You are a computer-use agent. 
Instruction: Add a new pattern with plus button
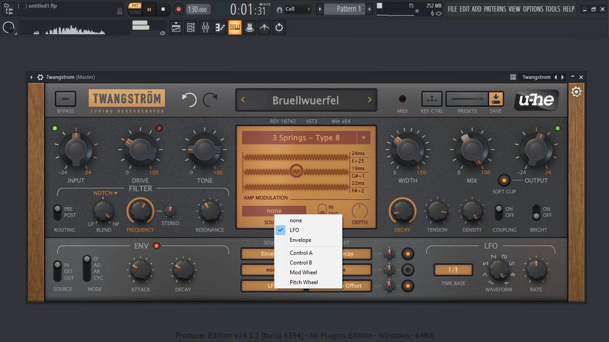pos(369,9)
